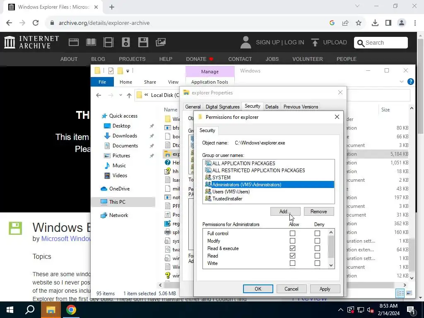Open the Chrome downloads icon
Image resolution: width=424 pixels, height=318 pixels.
click(375, 23)
